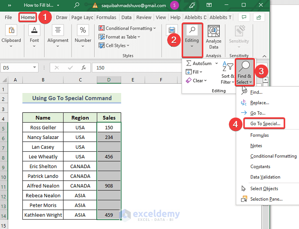Click the search magnifier in title bar
The image size is (299, 229).
77,6
